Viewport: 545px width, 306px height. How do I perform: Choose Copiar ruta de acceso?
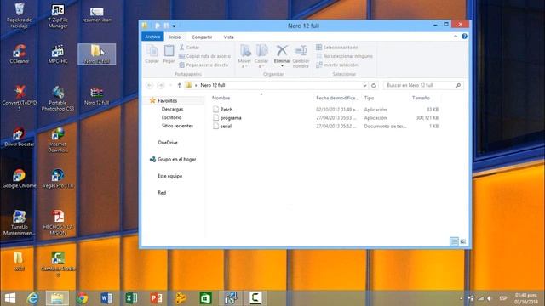(204, 56)
